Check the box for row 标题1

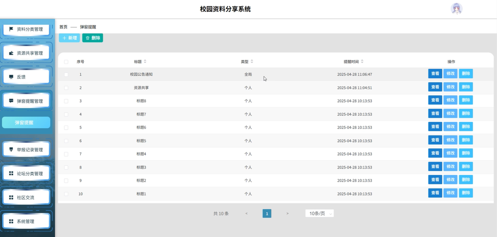click(x=66, y=194)
